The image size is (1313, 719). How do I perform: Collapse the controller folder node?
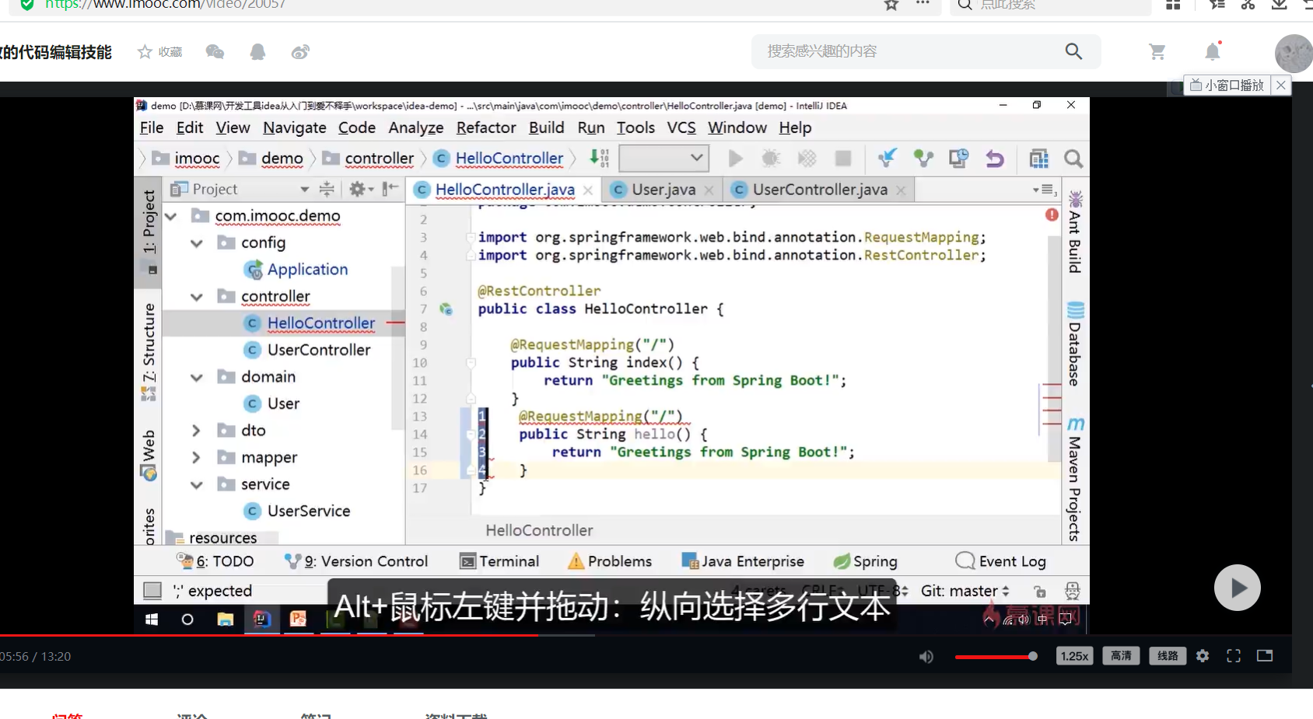tap(197, 297)
